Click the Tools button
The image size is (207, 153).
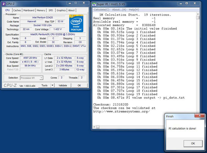click(45, 86)
